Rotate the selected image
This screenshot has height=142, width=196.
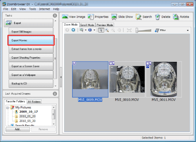click(181, 17)
